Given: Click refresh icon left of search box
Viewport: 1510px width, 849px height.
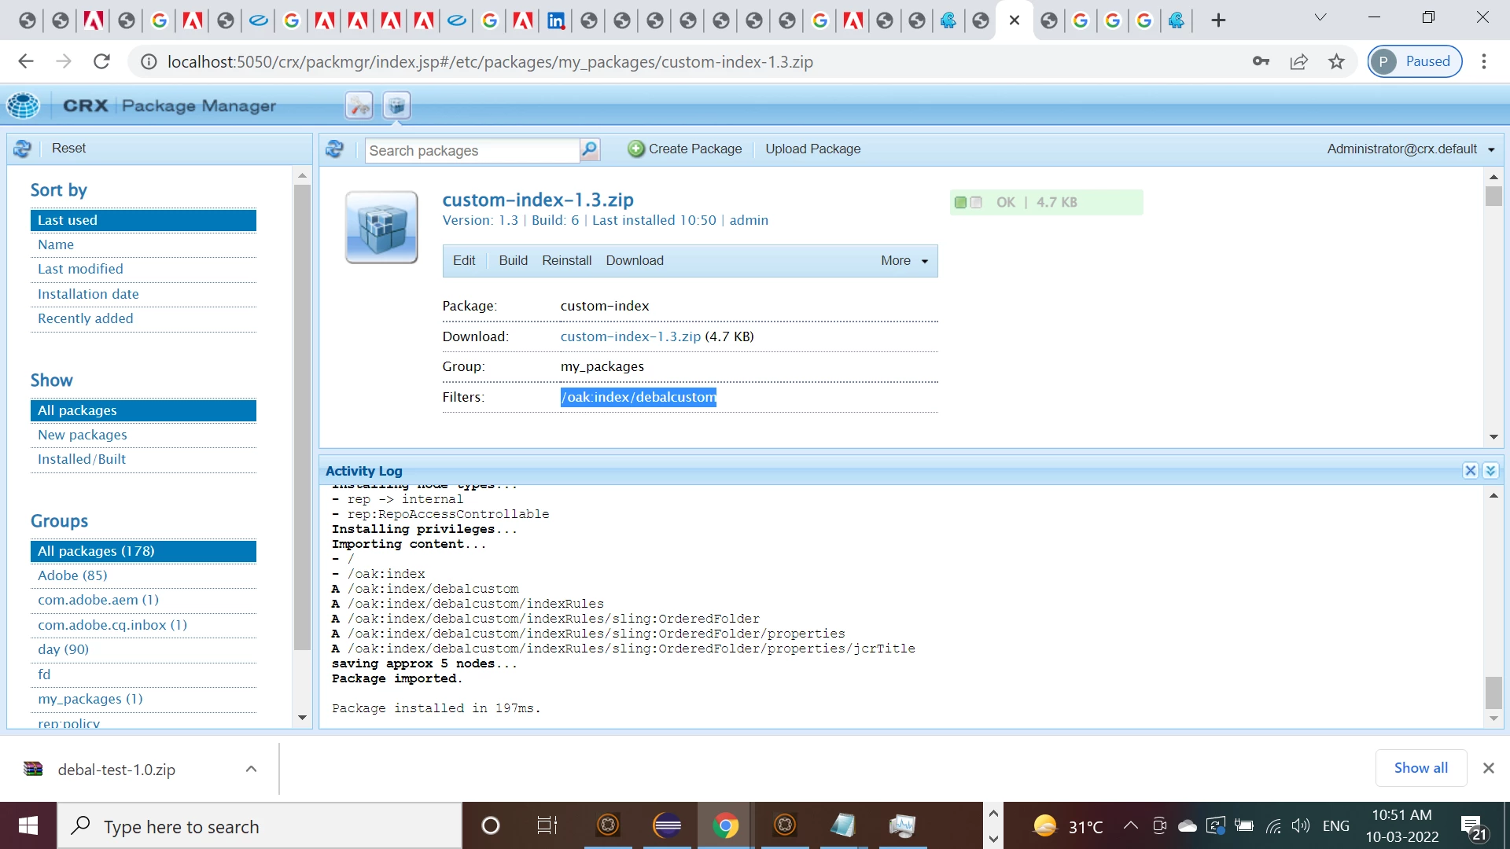Looking at the screenshot, I should point(335,149).
